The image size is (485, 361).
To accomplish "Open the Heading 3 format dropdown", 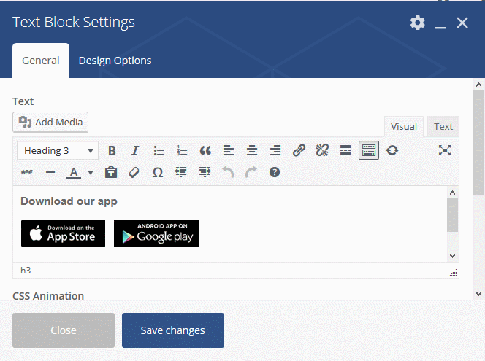I will pyautogui.click(x=58, y=151).
